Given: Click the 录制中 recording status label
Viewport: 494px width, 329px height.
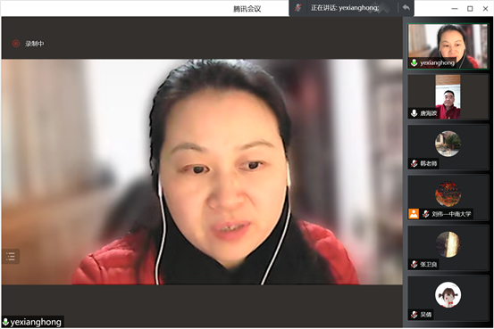Looking at the screenshot, I should (x=35, y=44).
